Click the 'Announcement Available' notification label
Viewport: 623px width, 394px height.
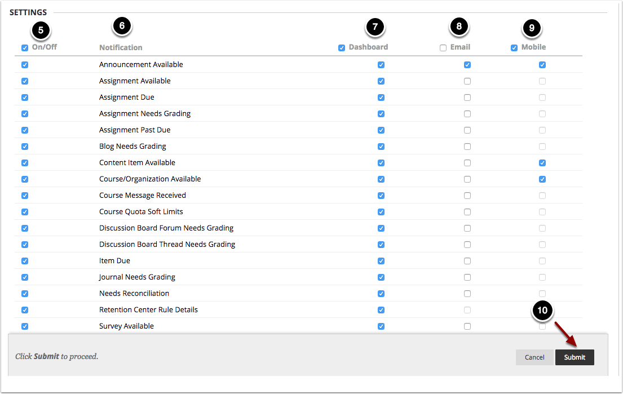[x=141, y=64]
